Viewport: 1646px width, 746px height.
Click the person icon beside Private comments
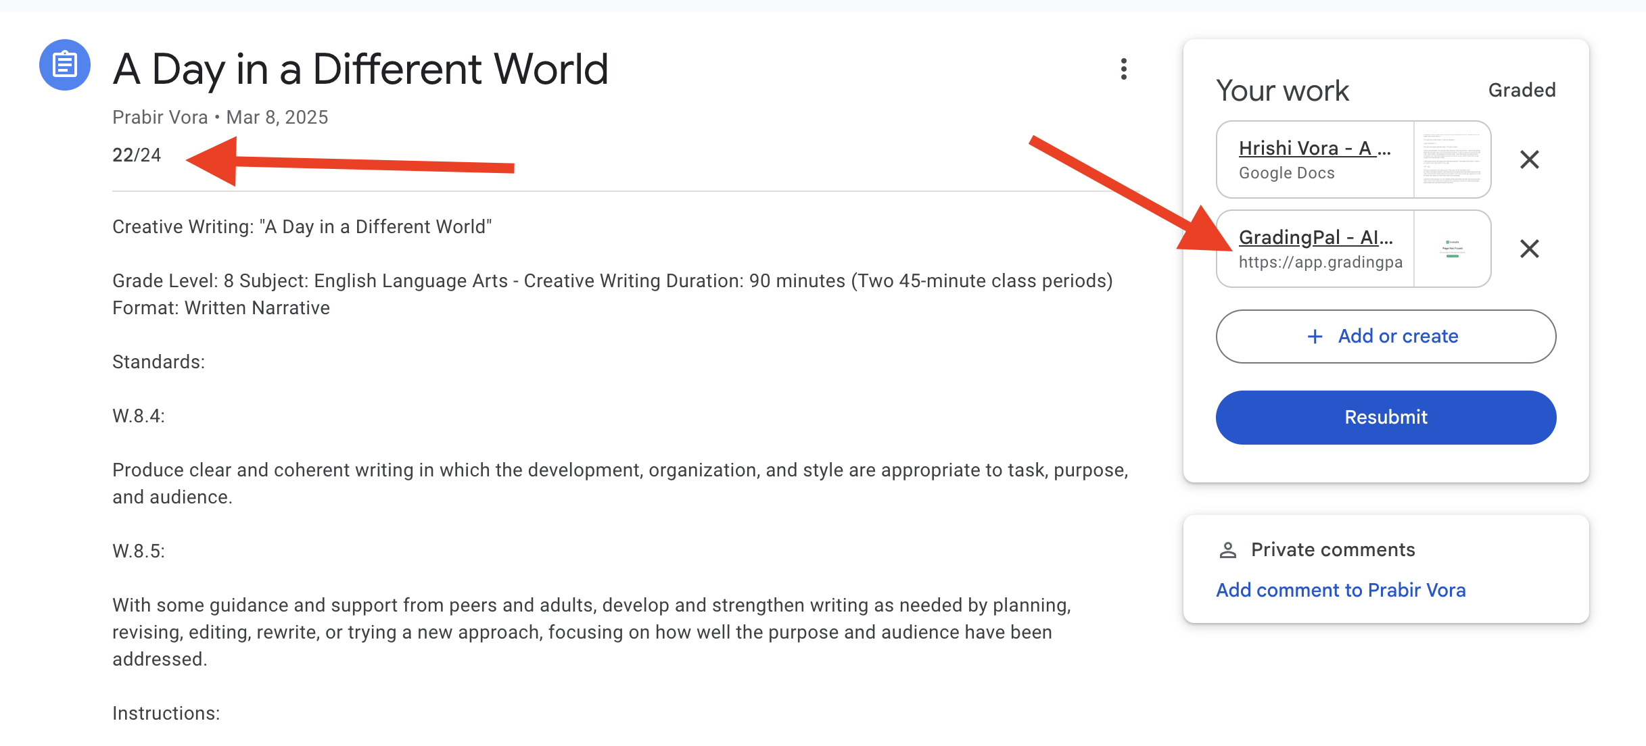1227,549
